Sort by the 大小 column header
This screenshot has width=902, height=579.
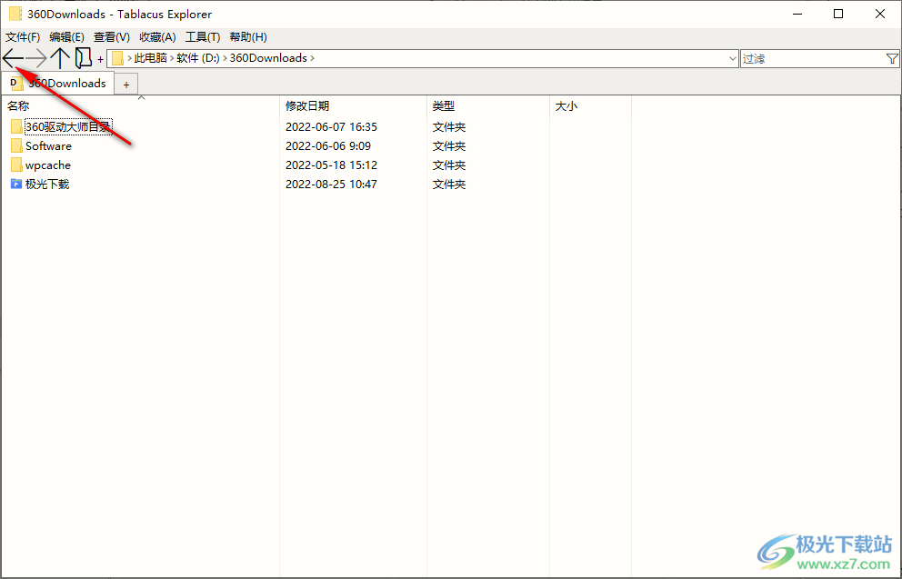[590, 105]
